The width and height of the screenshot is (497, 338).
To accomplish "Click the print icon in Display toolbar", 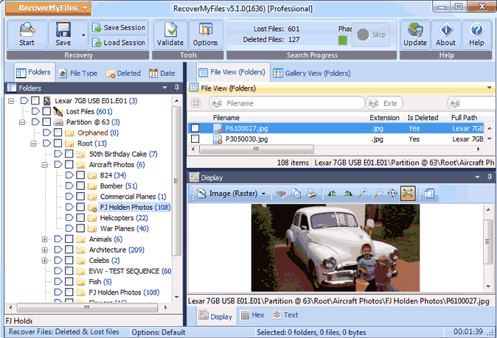I will [312, 194].
